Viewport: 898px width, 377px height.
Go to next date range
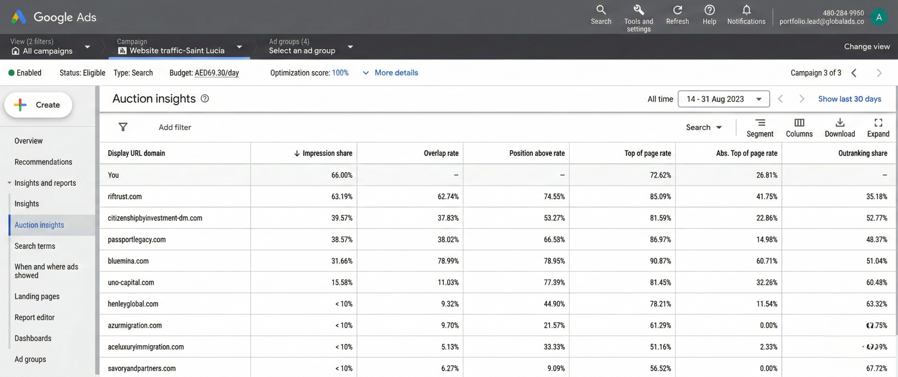coord(801,99)
